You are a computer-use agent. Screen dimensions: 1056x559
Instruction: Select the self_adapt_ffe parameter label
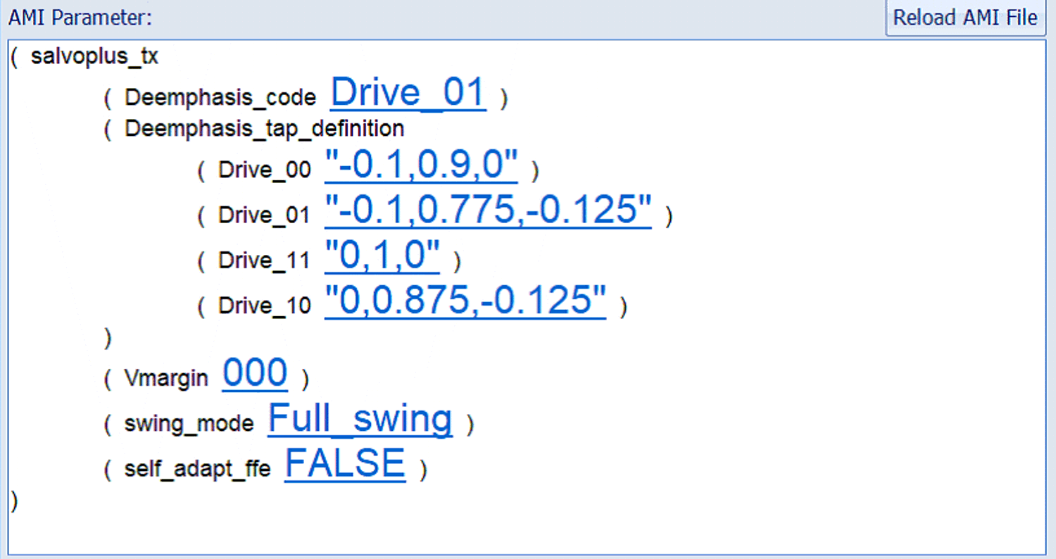point(197,469)
